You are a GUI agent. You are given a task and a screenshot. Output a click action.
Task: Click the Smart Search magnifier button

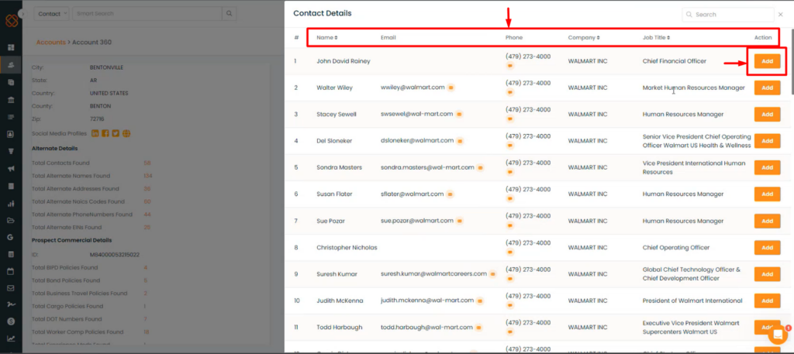coord(230,14)
